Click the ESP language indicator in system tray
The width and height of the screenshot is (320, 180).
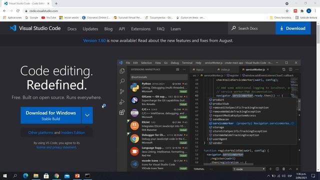tap(290, 175)
